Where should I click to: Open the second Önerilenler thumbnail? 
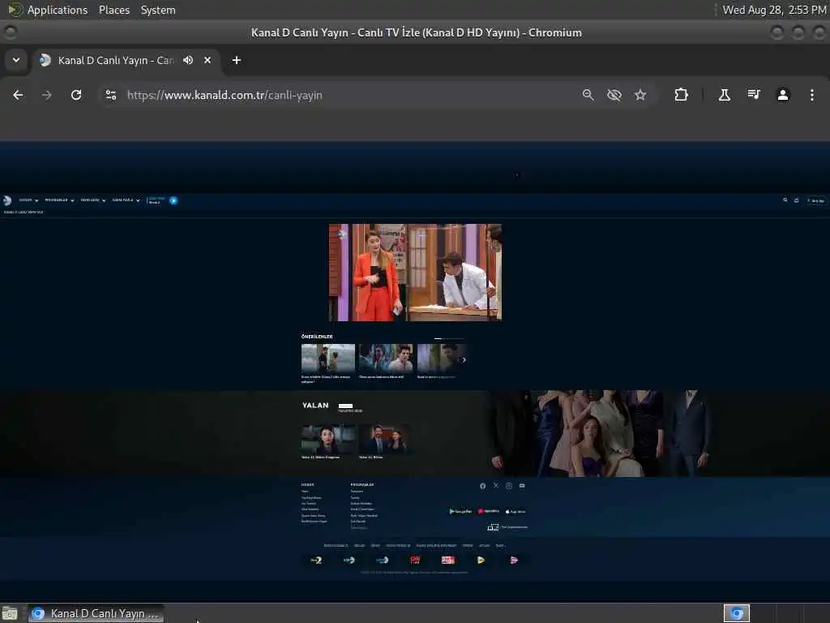coord(386,359)
